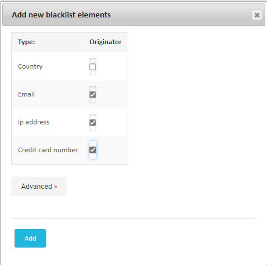Click the Credit card number label
The width and height of the screenshot is (267, 265).
[48, 150]
